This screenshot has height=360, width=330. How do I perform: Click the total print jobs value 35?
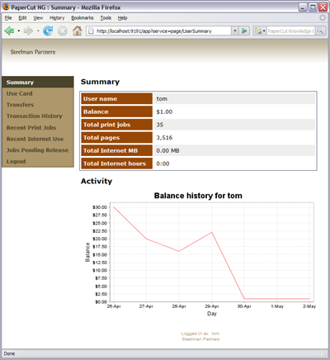pyautogui.click(x=160, y=125)
